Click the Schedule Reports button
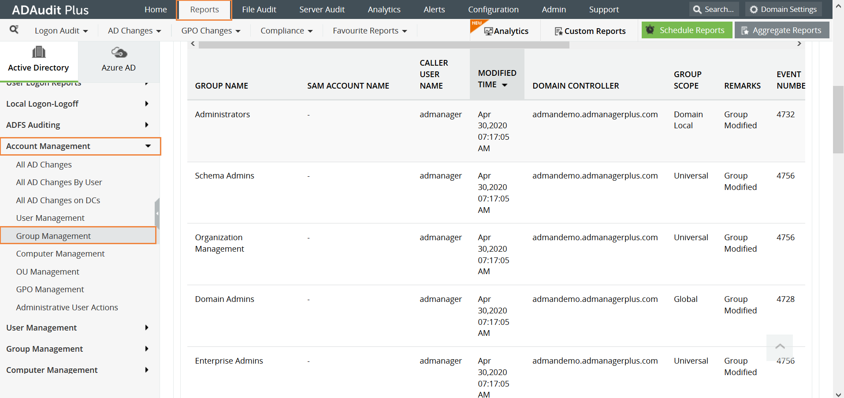The height and width of the screenshot is (398, 844). [x=687, y=30]
